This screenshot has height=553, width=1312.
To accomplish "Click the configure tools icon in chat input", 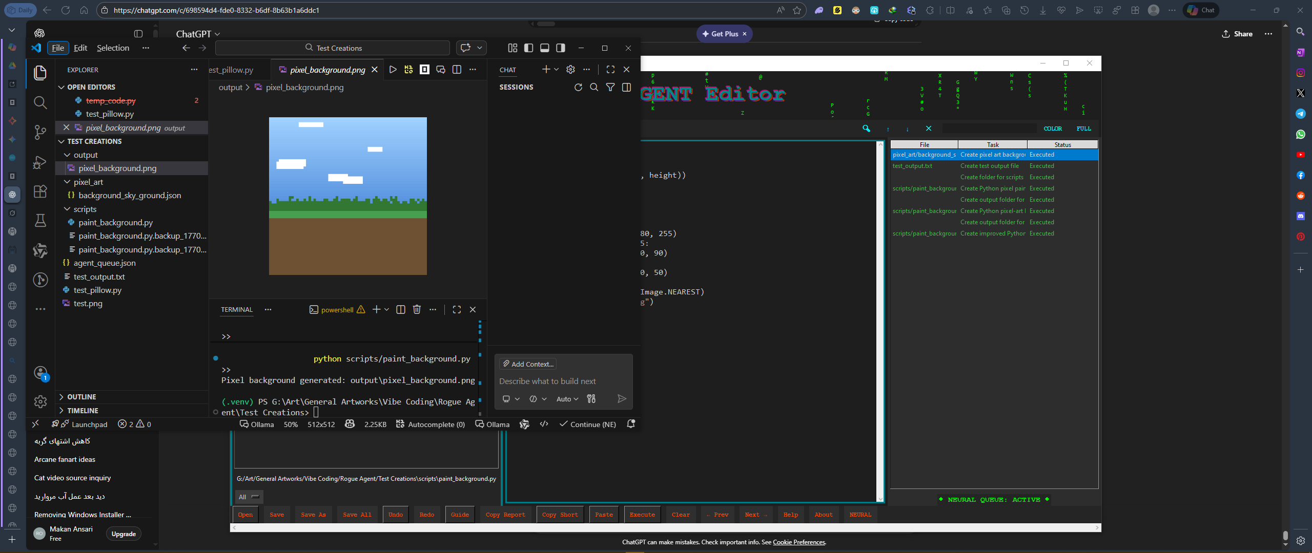I will [591, 399].
